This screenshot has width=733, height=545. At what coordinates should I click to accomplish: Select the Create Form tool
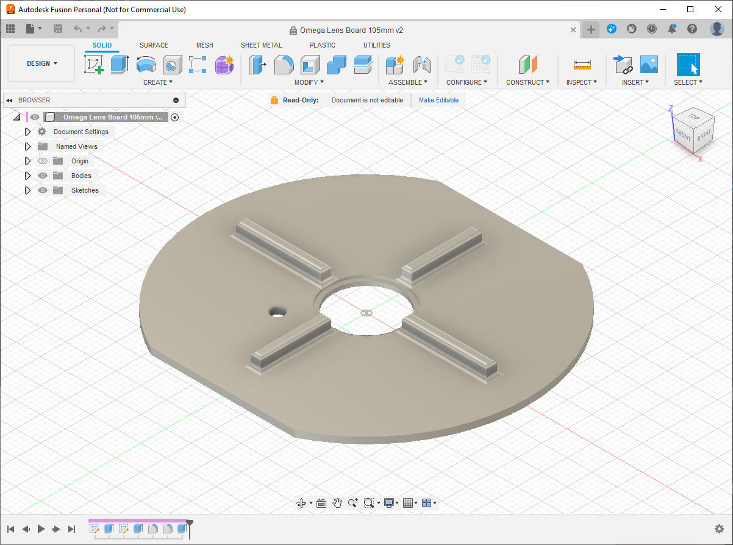(x=224, y=64)
